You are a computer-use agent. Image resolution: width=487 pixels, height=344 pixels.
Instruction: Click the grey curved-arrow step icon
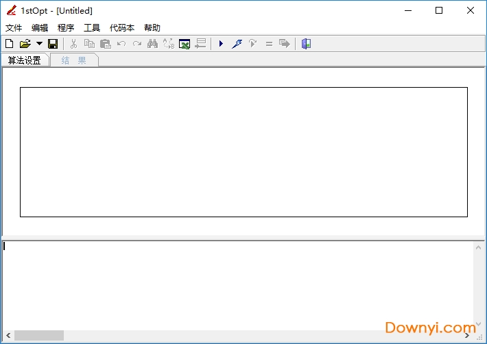pyautogui.click(x=253, y=44)
